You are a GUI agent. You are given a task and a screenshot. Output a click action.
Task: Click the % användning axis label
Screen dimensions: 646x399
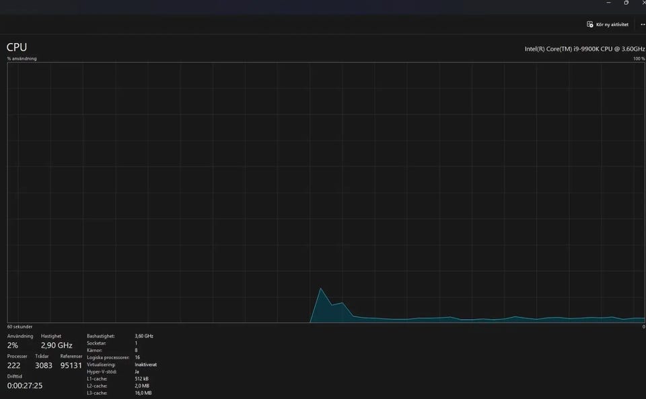pos(22,59)
